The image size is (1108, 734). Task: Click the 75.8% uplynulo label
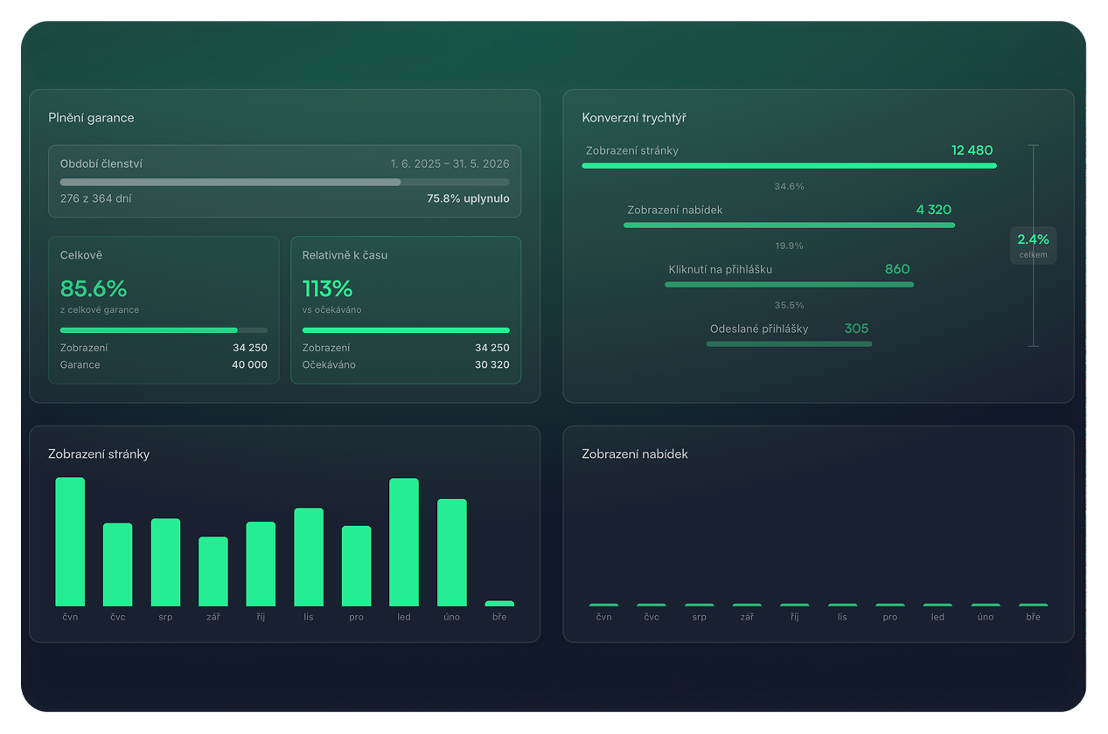point(467,198)
